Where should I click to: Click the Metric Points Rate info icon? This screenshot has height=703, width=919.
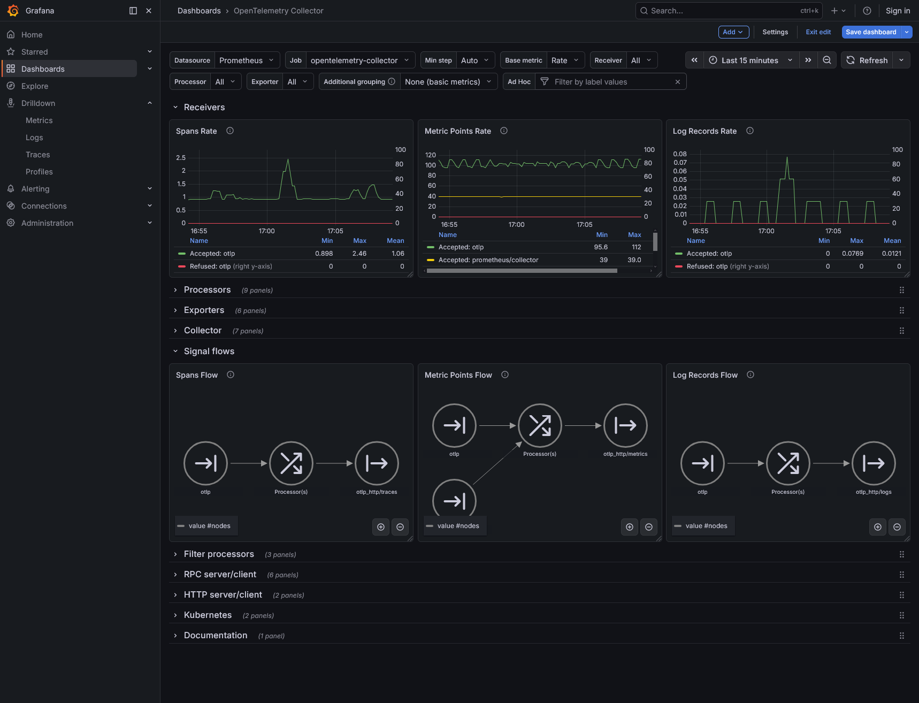pos(504,131)
